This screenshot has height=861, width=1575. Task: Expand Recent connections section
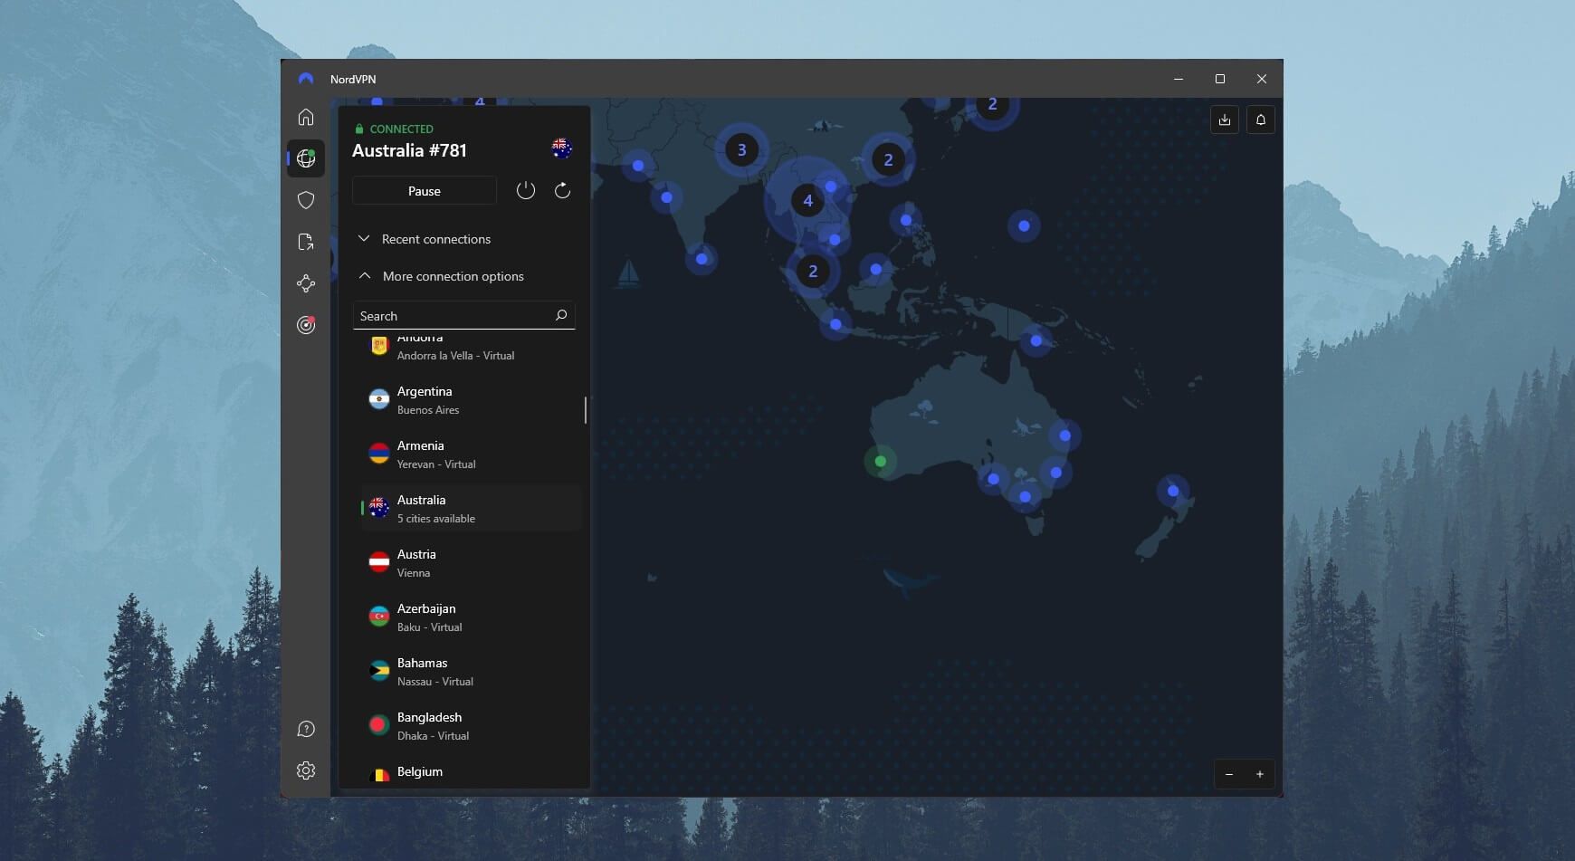pos(425,239)
